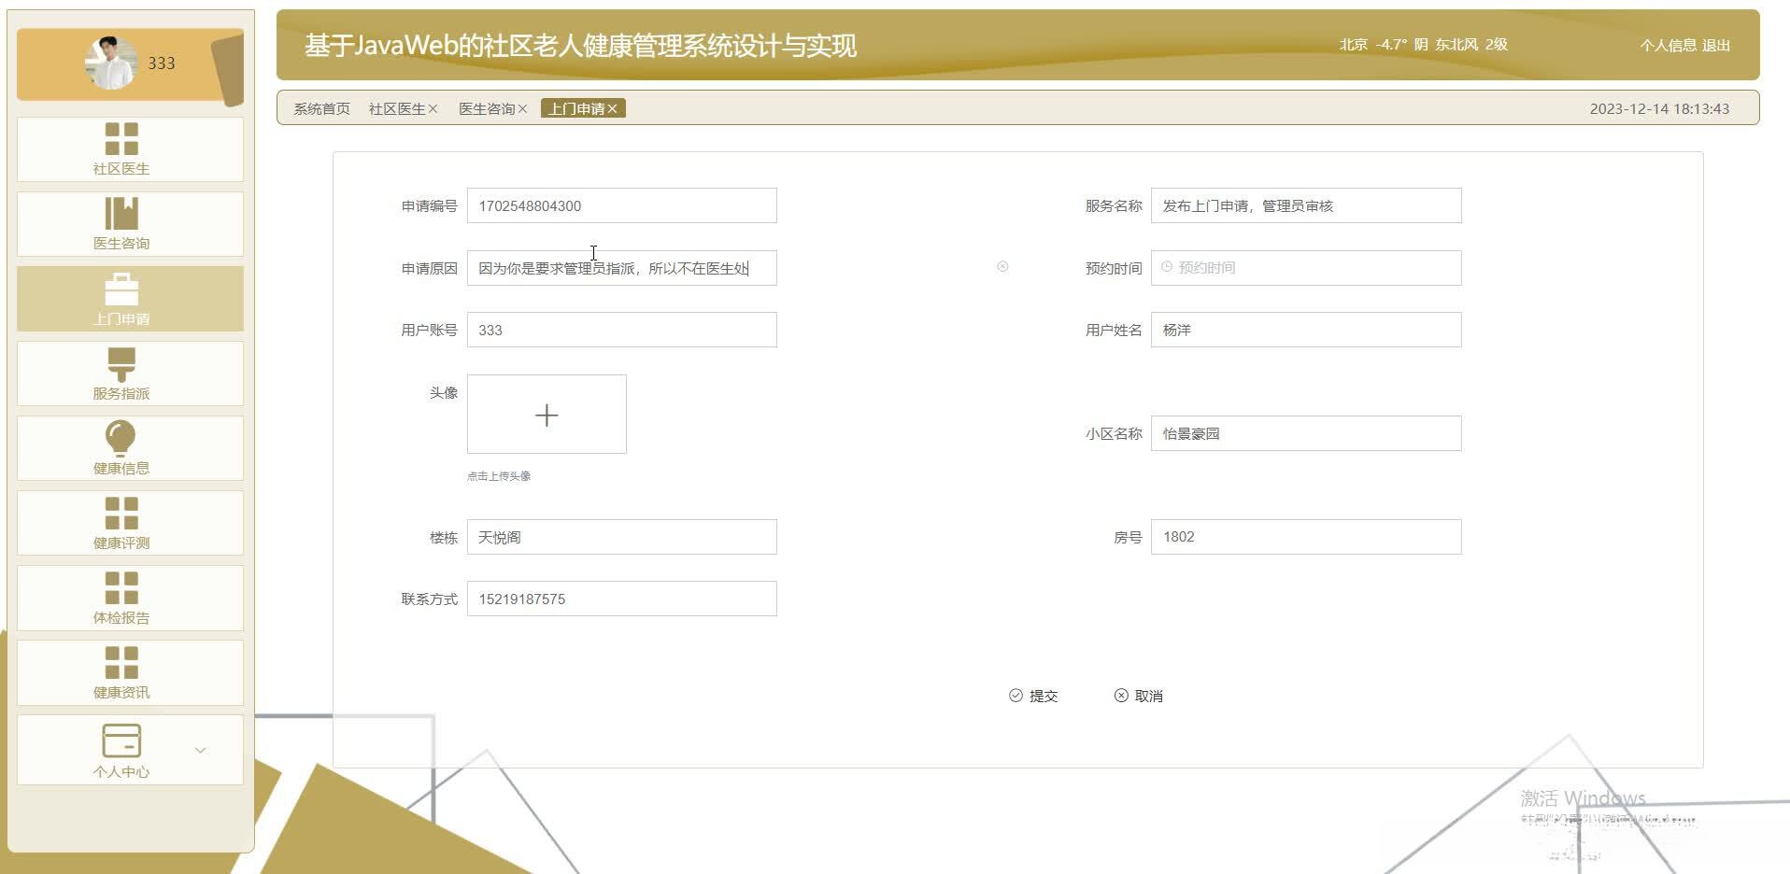
Task: Close the 医生咨询 tab
Action: (525, 108)
